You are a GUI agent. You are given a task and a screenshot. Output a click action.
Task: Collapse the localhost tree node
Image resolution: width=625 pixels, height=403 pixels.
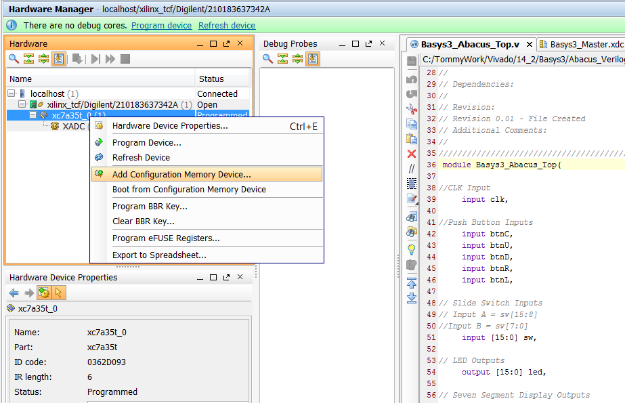coord(11,93)
